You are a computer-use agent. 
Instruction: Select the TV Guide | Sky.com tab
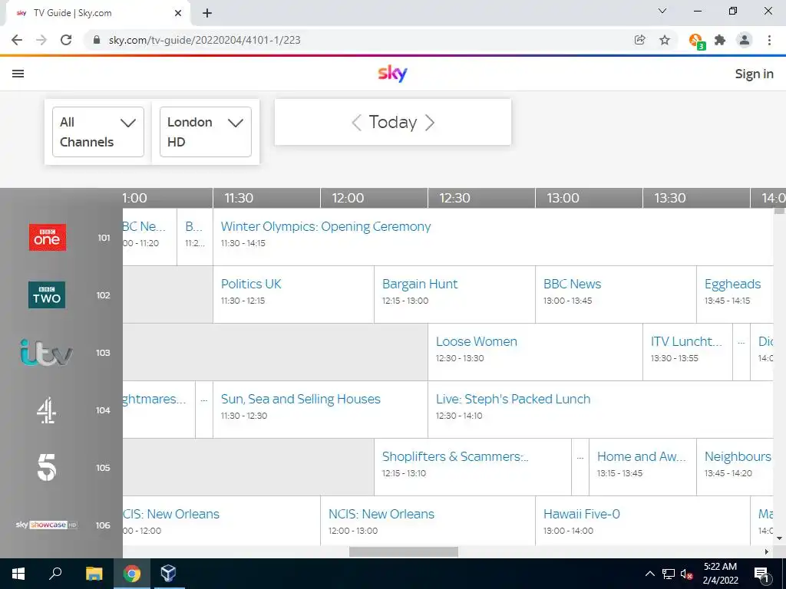coord(97,13)
